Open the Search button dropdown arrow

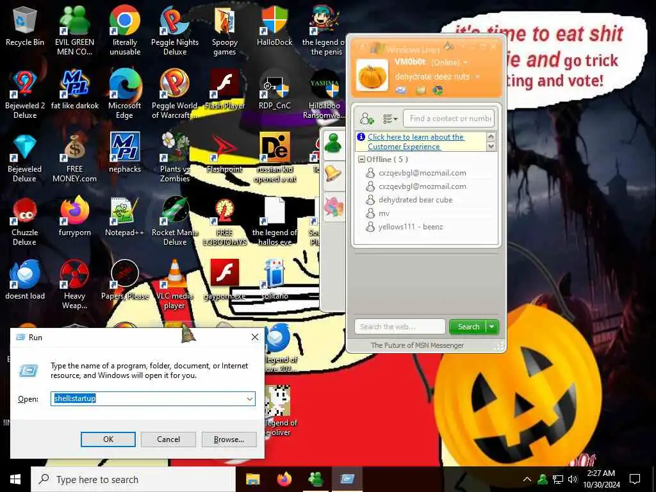click(x=492, y=327)
